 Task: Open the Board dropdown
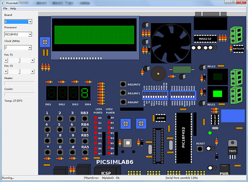click(18, 21)
